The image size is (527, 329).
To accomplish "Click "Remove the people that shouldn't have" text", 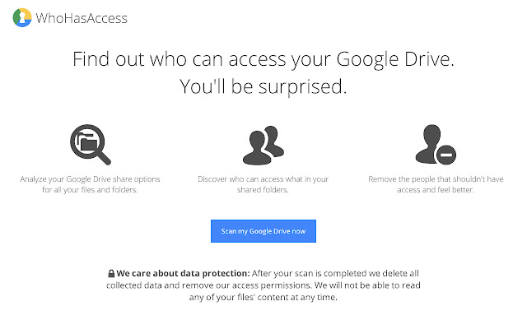I will coord(436,178).
